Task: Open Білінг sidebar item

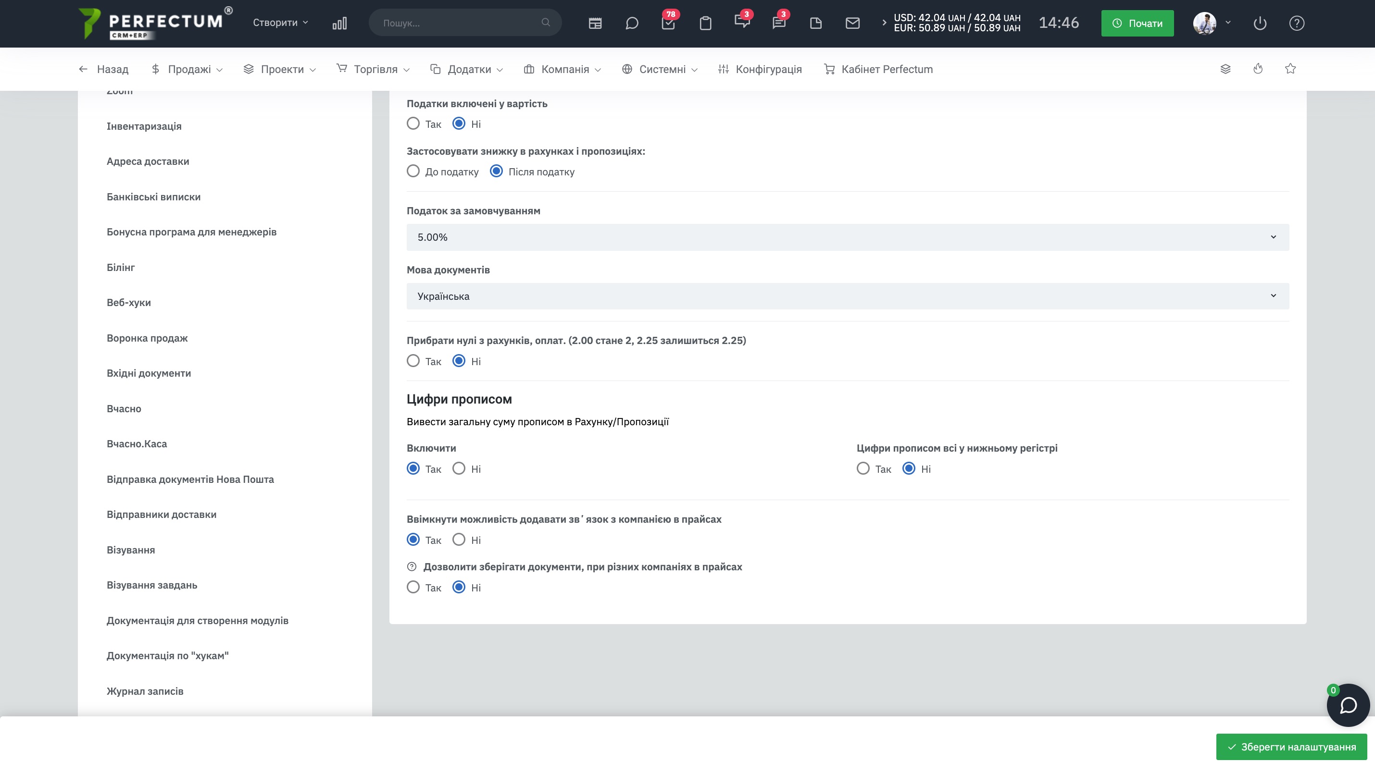Action: coord(121,267)
